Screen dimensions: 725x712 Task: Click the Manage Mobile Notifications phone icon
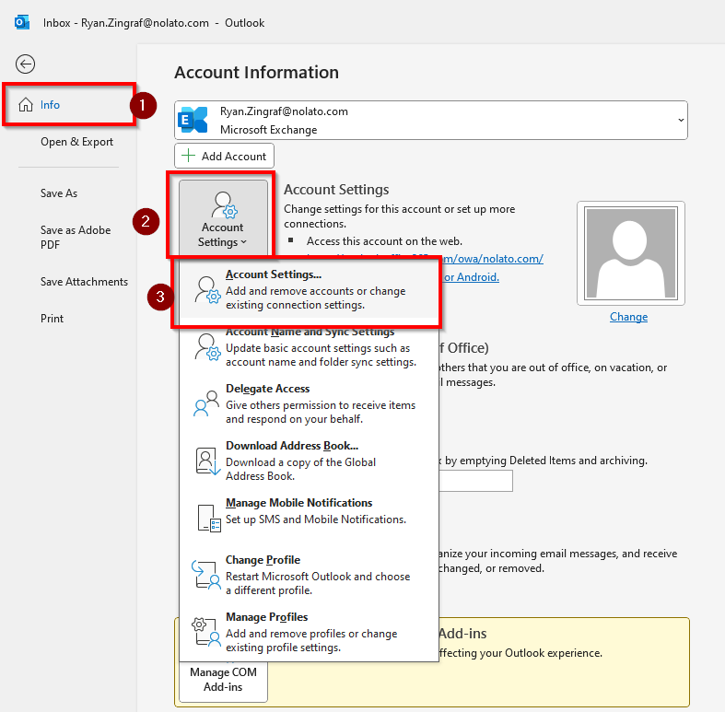[x=209, y=519]
